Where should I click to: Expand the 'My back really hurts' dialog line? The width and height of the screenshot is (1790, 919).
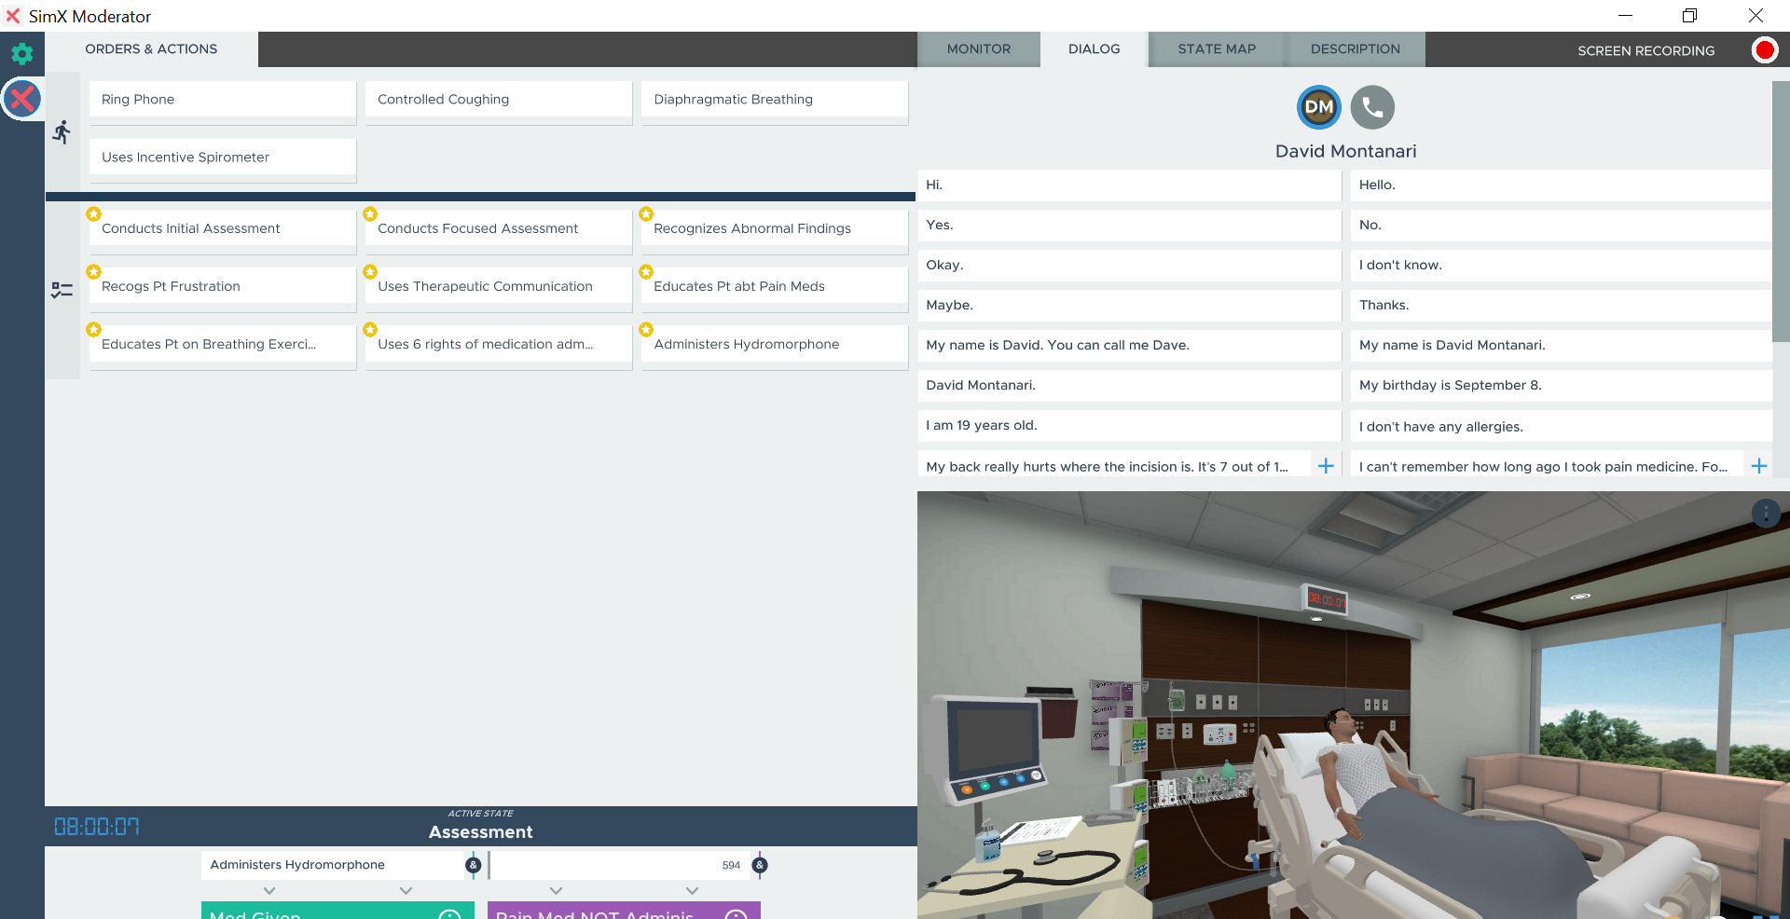[x=1326, y=466]
